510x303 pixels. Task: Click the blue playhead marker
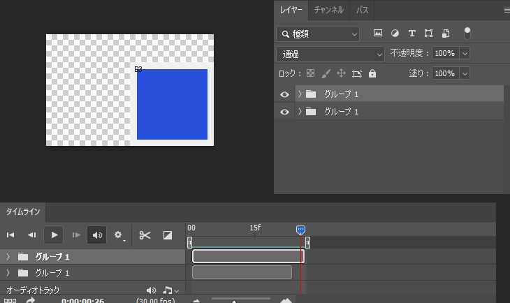[x=300, y=230]
